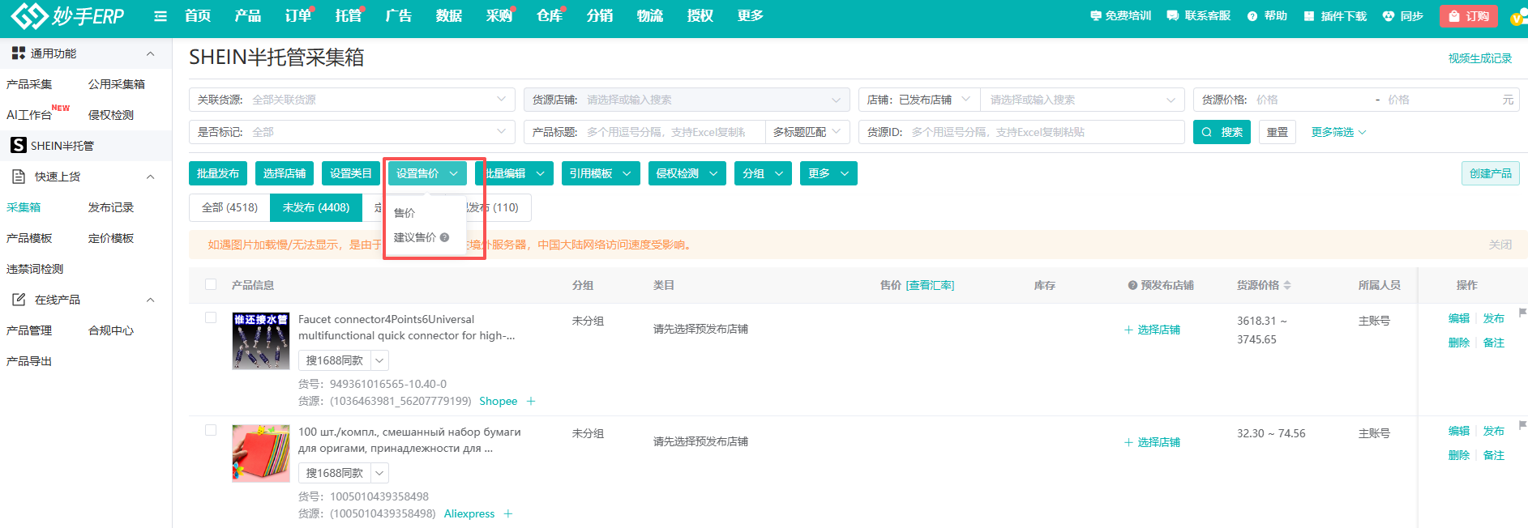Click the plus icon next to Shopee
Viewport: 1528px width, 528px height.
pyautogui.click(x=531, y=401)
